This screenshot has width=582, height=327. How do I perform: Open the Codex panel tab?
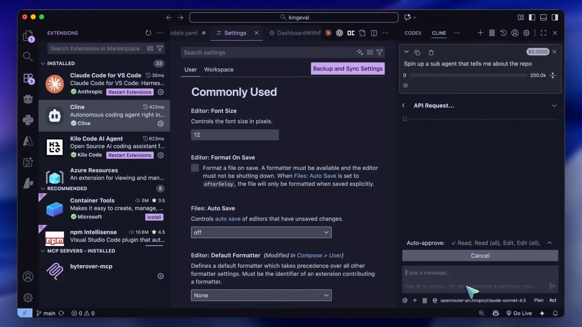413,33
